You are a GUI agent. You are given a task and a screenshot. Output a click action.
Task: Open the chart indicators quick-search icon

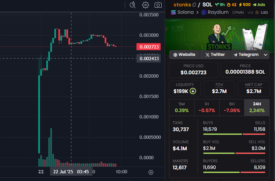(x=132, y=5)
